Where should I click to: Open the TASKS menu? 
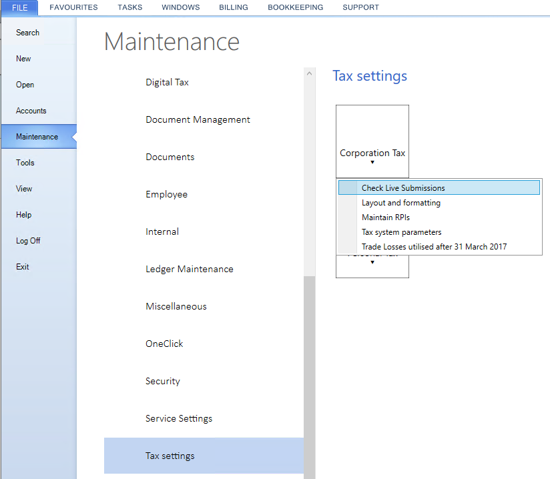tap(129, 7)
